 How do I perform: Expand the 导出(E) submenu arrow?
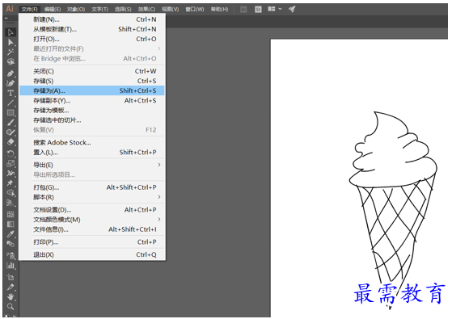pos(159,165)
